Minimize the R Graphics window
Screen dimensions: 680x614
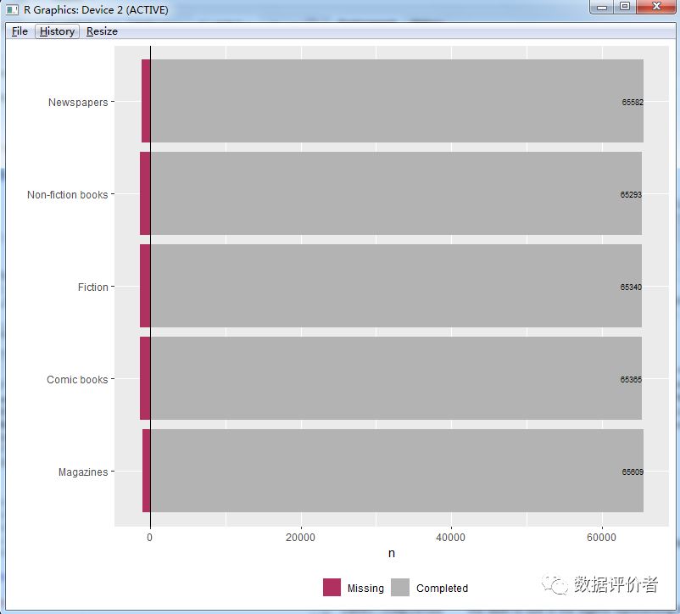(x=603, y=7)
